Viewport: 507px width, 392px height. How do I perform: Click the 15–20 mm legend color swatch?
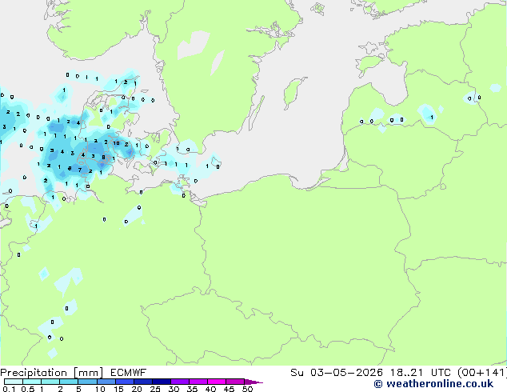[x=124, y=382]
